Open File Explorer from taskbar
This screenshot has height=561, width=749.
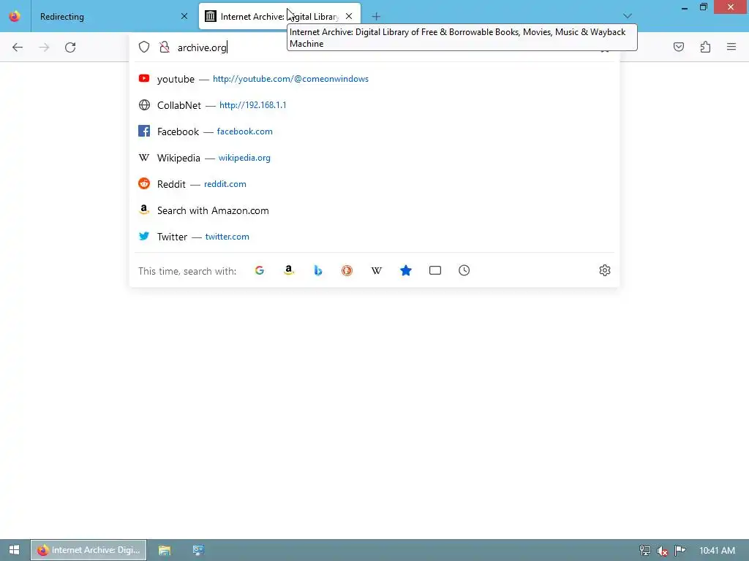(165, 550)
